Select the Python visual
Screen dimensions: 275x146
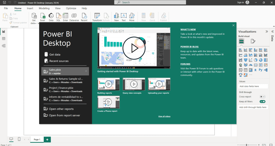260,70
